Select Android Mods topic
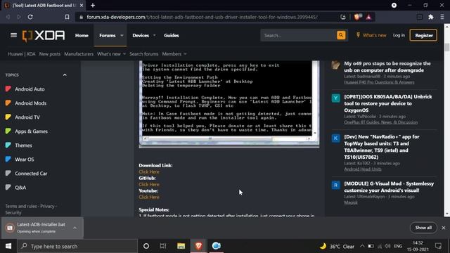450x253 pixels. click(x=30, y=103)
